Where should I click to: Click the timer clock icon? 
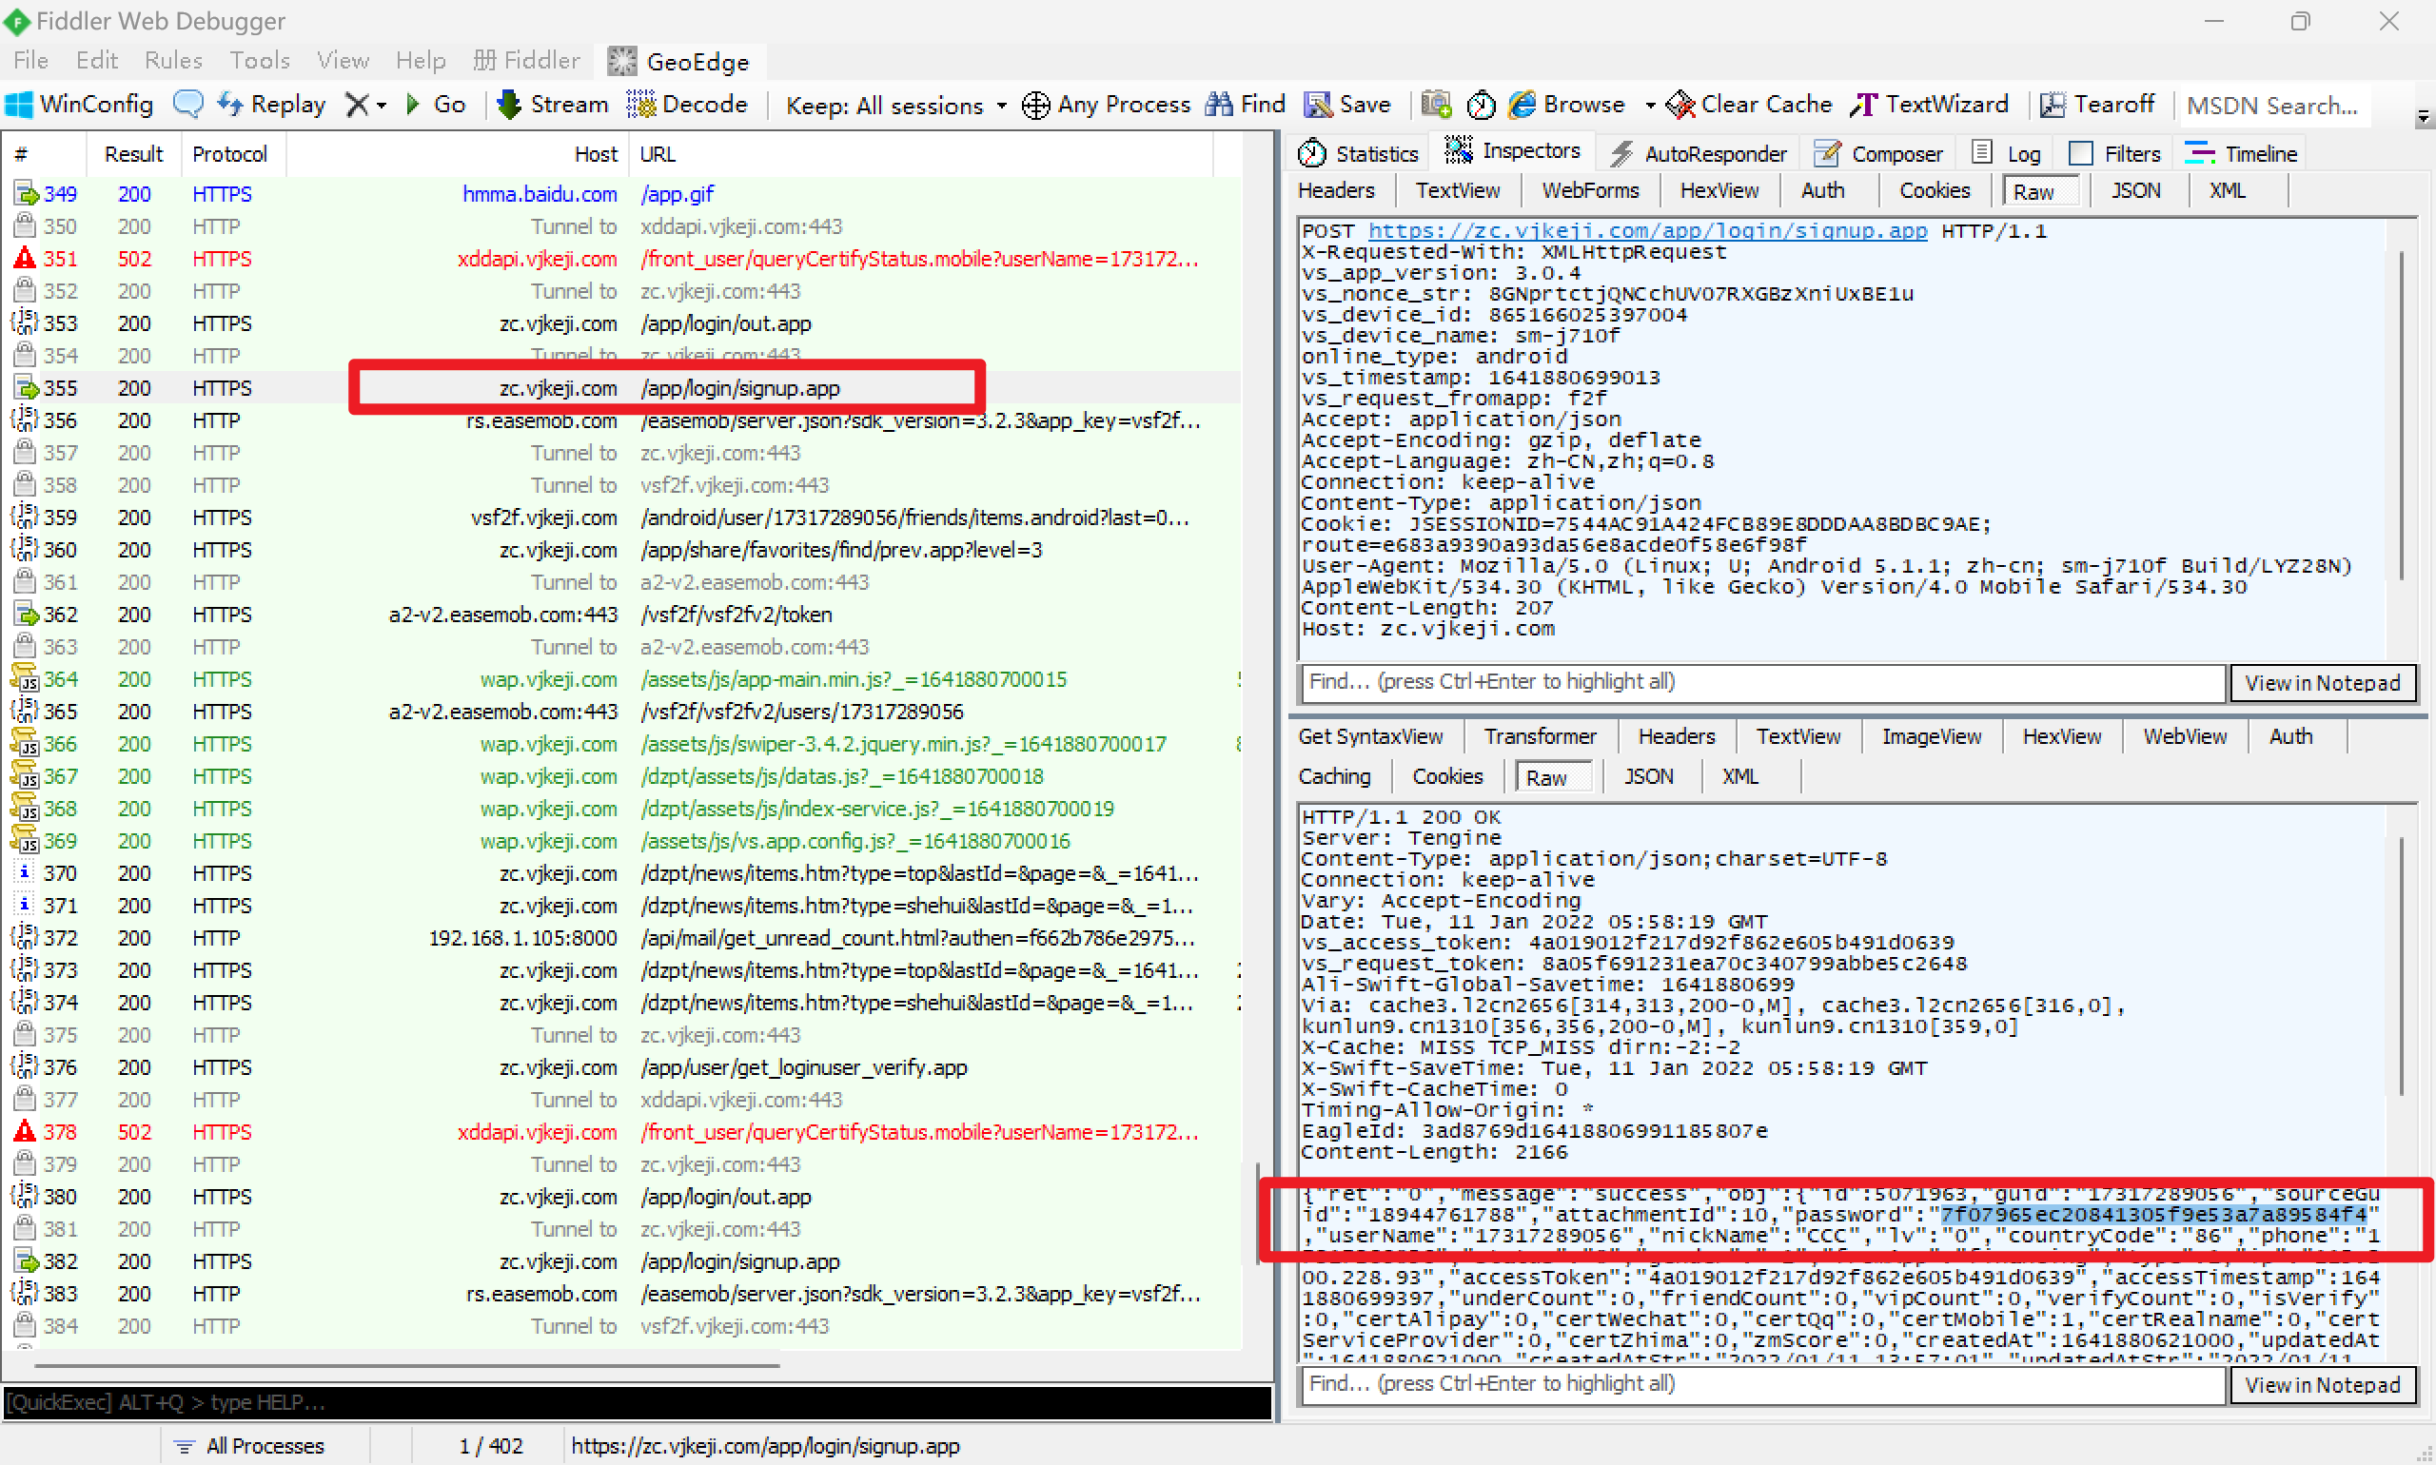(1482, 104)
